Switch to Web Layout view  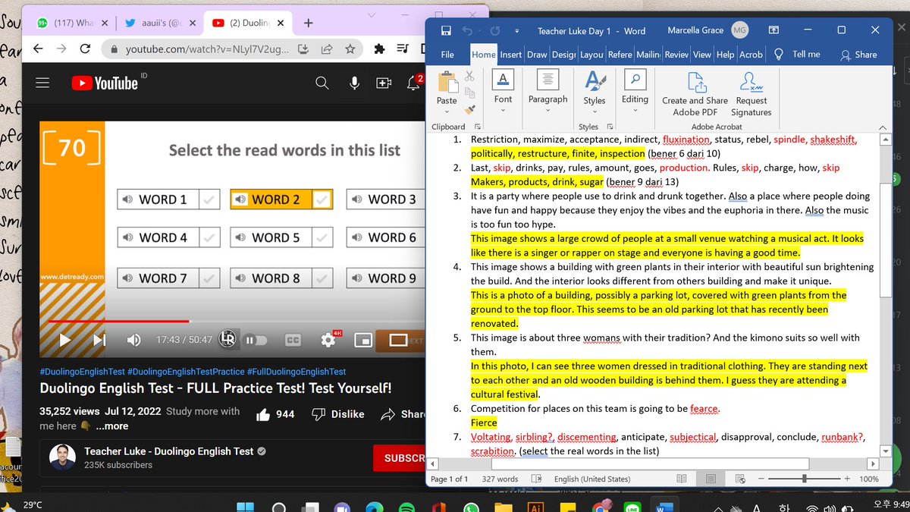tap(739, 479)
